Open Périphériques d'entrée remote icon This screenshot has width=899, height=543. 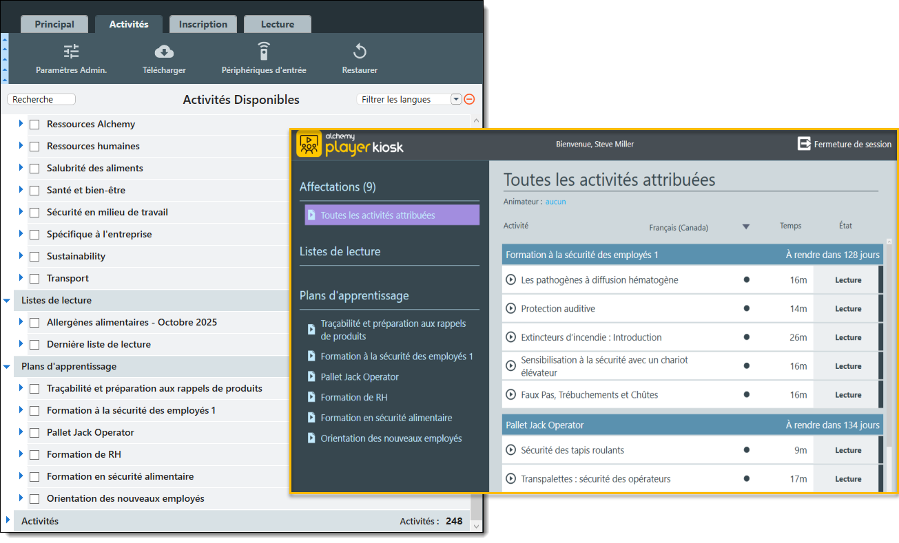pyautogui.click(x=264, y=52)
